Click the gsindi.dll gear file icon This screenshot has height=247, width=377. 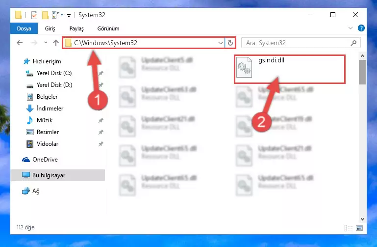coord(244,67)
